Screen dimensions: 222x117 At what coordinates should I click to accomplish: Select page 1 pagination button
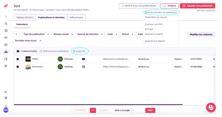point(93,110)
